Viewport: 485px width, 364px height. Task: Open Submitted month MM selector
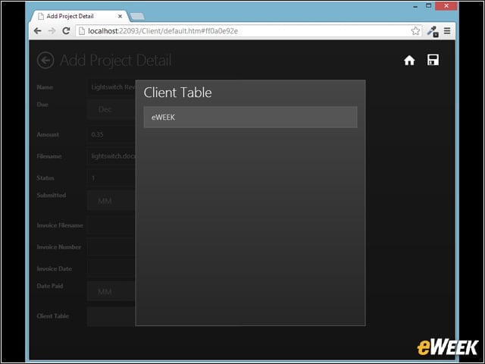point(111,200)
